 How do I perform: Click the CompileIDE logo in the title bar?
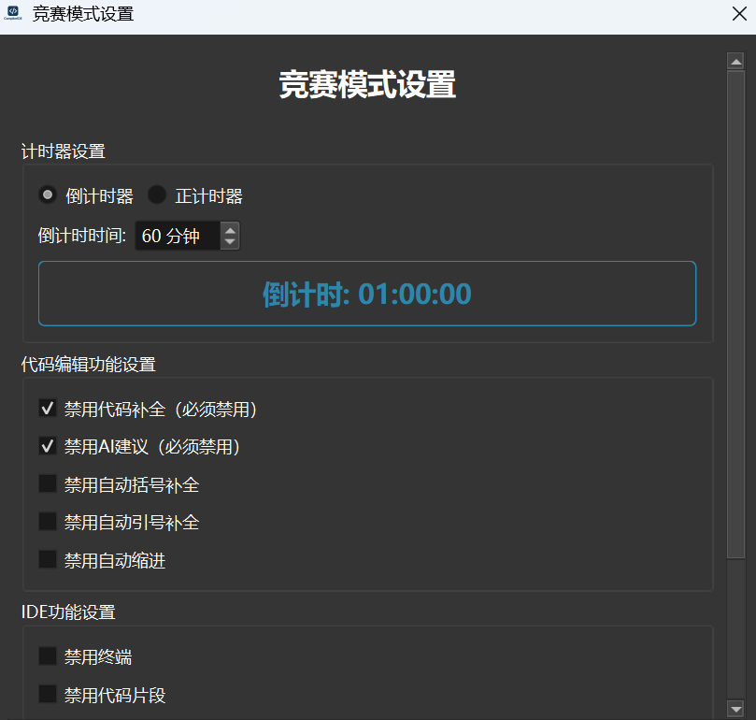click(x=11, y=14)
